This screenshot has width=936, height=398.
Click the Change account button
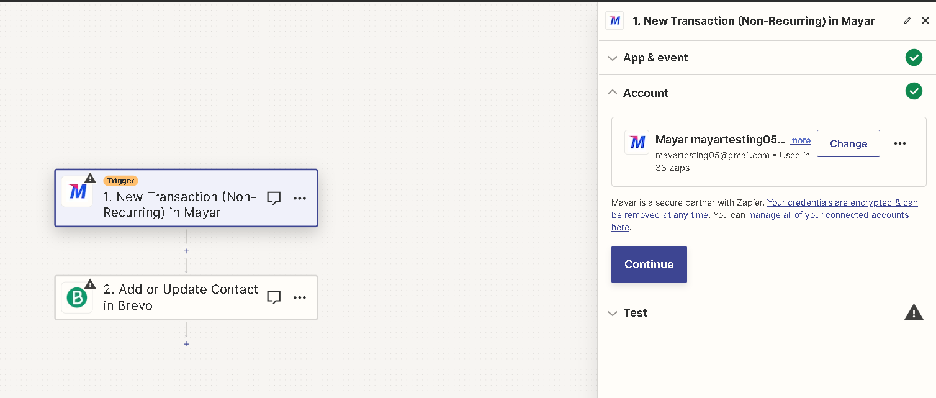tap(848, 143)
